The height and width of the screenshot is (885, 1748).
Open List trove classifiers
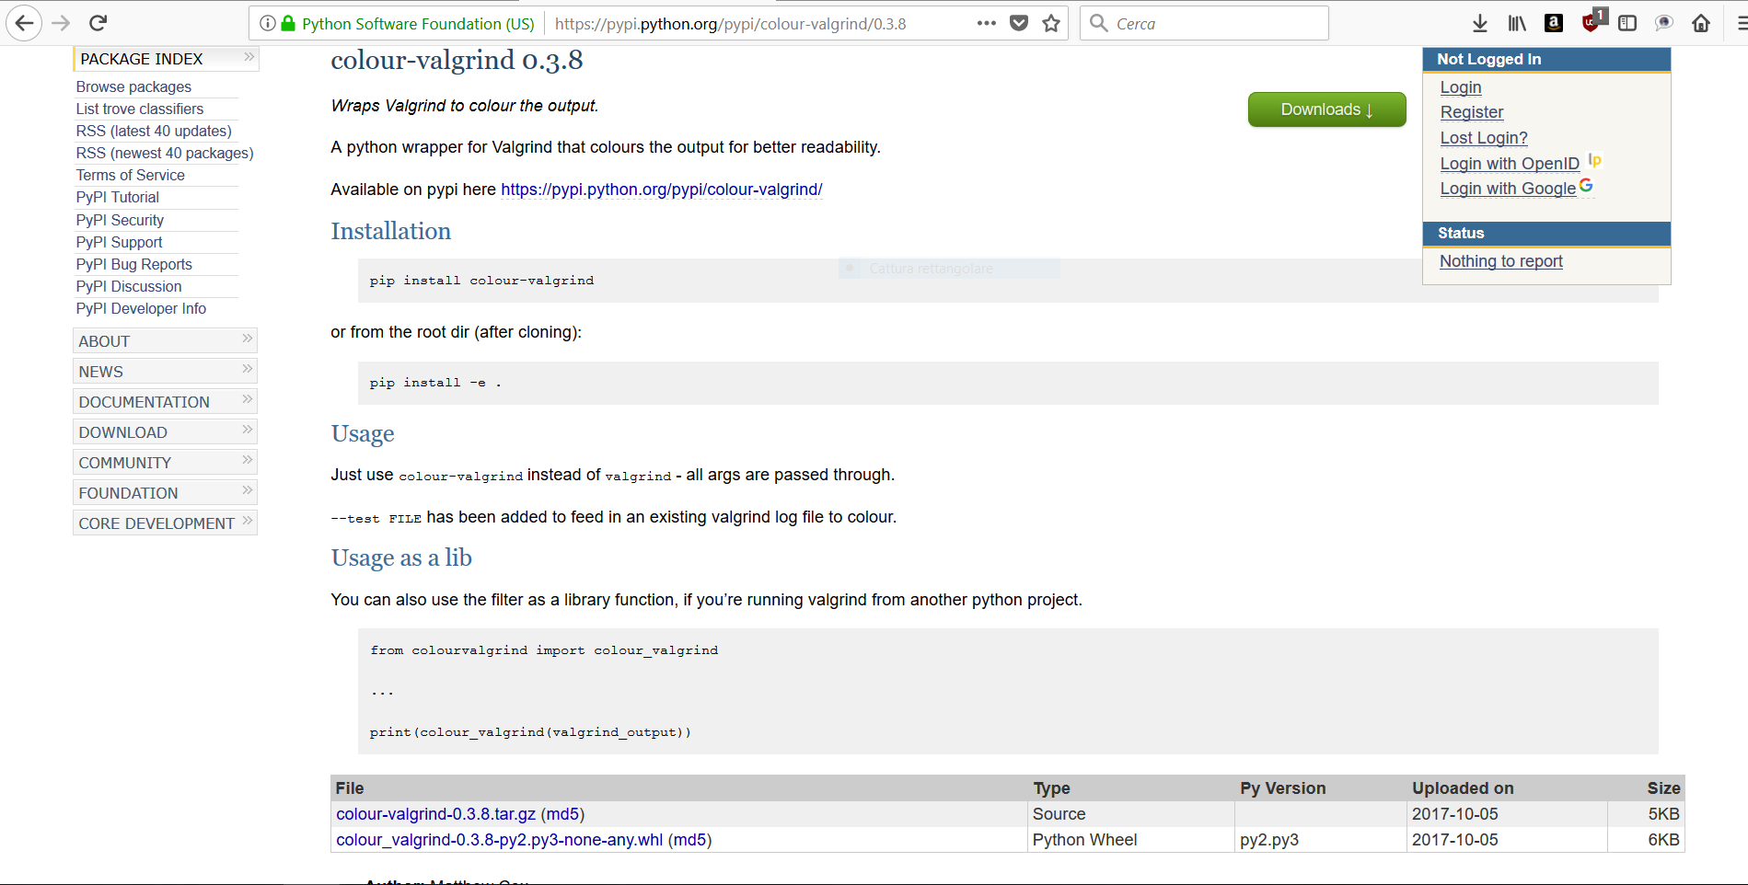(140, 109)
